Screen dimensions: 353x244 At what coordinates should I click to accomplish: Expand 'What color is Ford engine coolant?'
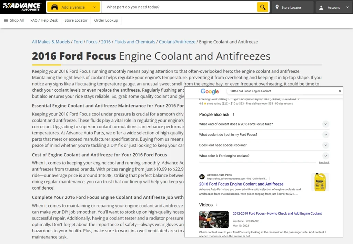[x=264, y=156]
